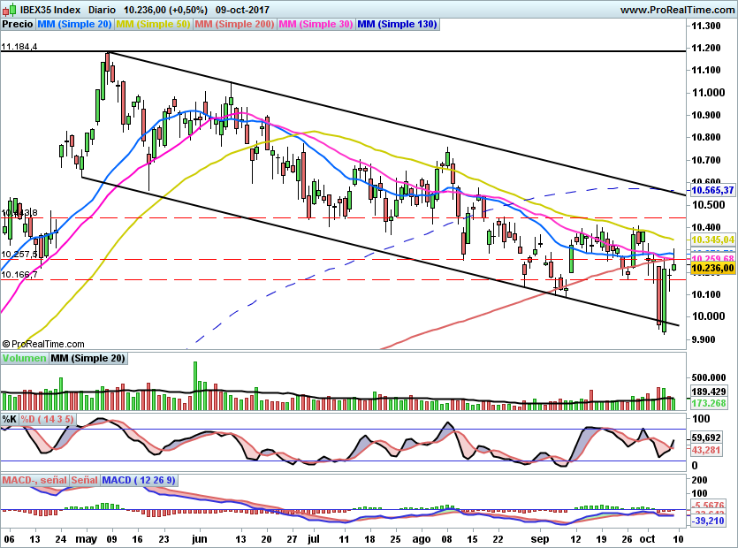This screenshot has width=738, height=548.
Task: Select the pink MM (Simple 30) label
Action: (x=316, y=24)
